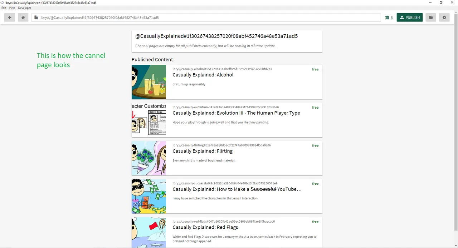The width and height of the screenshot is (458, 248).
Task: Open the Red Flags video thumbnail
Action: (149, 233)
